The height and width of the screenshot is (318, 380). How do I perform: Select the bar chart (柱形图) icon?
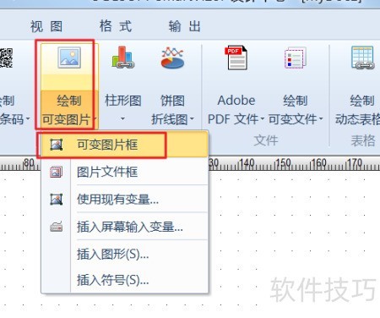coord(123,58)
